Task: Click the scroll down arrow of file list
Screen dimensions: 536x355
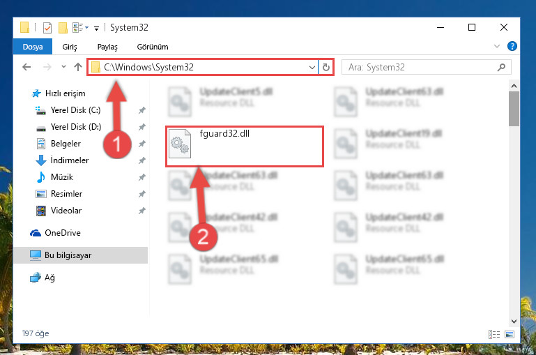Action: pos(514,321)
